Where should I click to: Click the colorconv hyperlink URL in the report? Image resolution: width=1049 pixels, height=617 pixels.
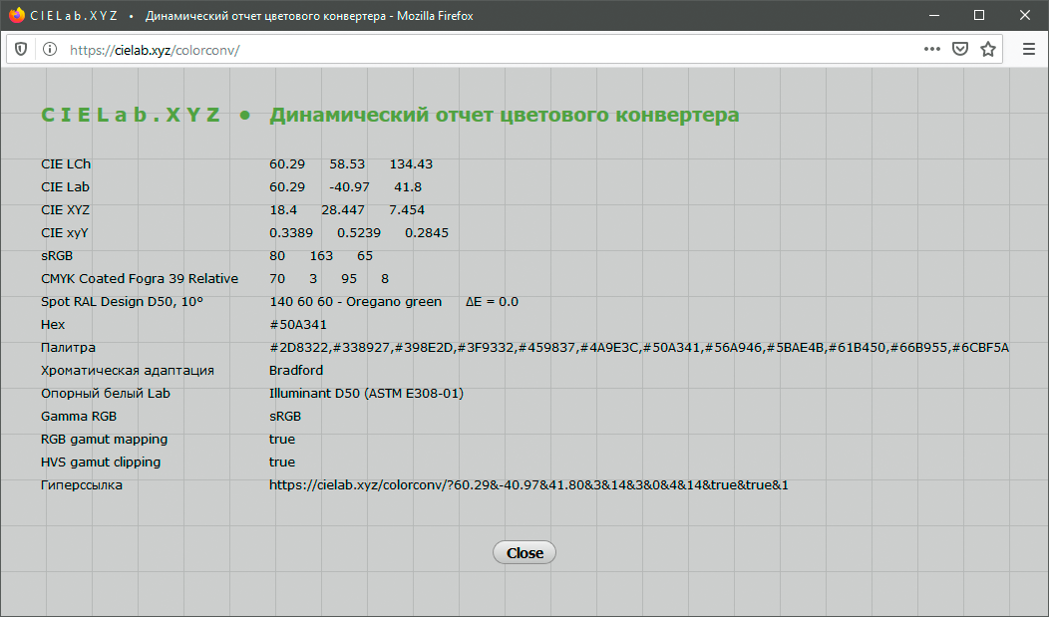[x=528, y=485]
